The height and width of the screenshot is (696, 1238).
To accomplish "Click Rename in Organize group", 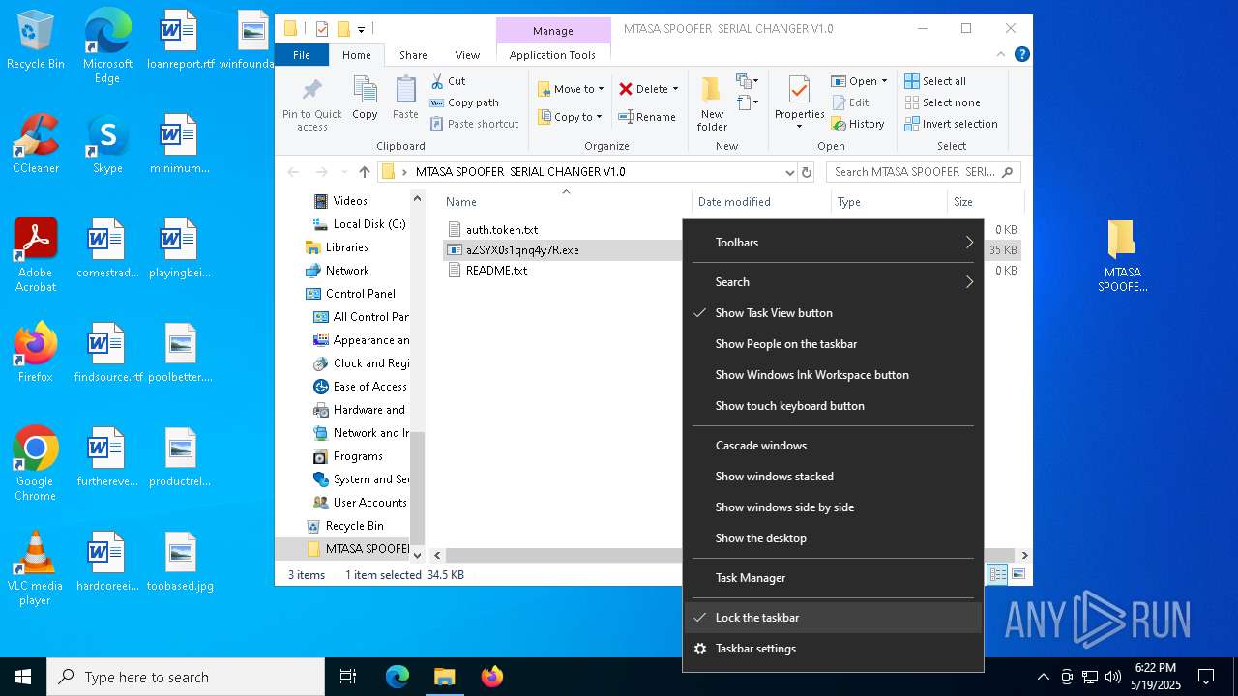I will point(647,117).
